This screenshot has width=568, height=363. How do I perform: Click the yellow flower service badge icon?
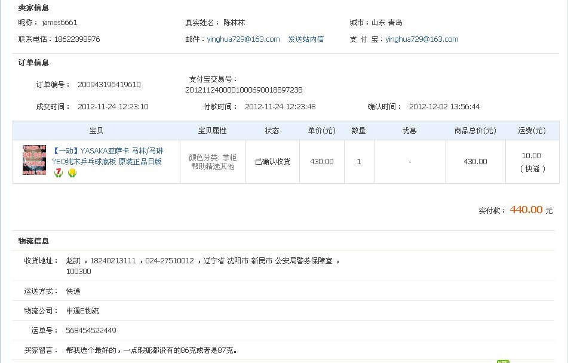[72, 173]
